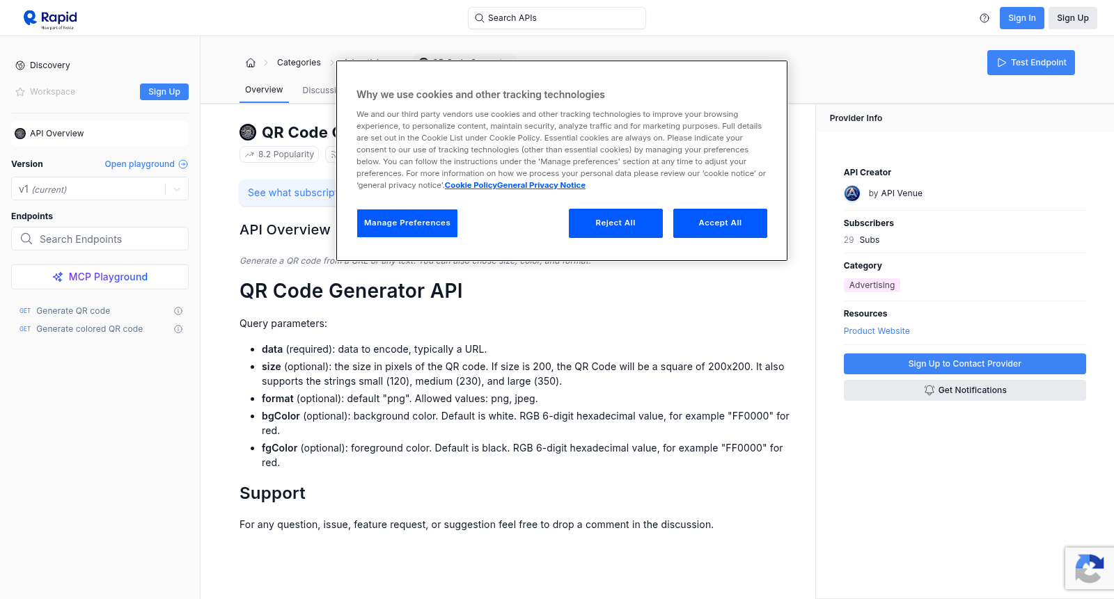Open API Overview icon in sidebar
The width and height of the screenshot is (1114, 599).
(20, 134)
